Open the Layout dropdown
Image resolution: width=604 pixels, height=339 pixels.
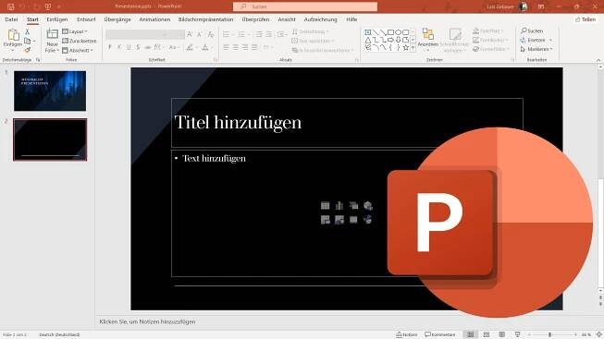point(75,31)
